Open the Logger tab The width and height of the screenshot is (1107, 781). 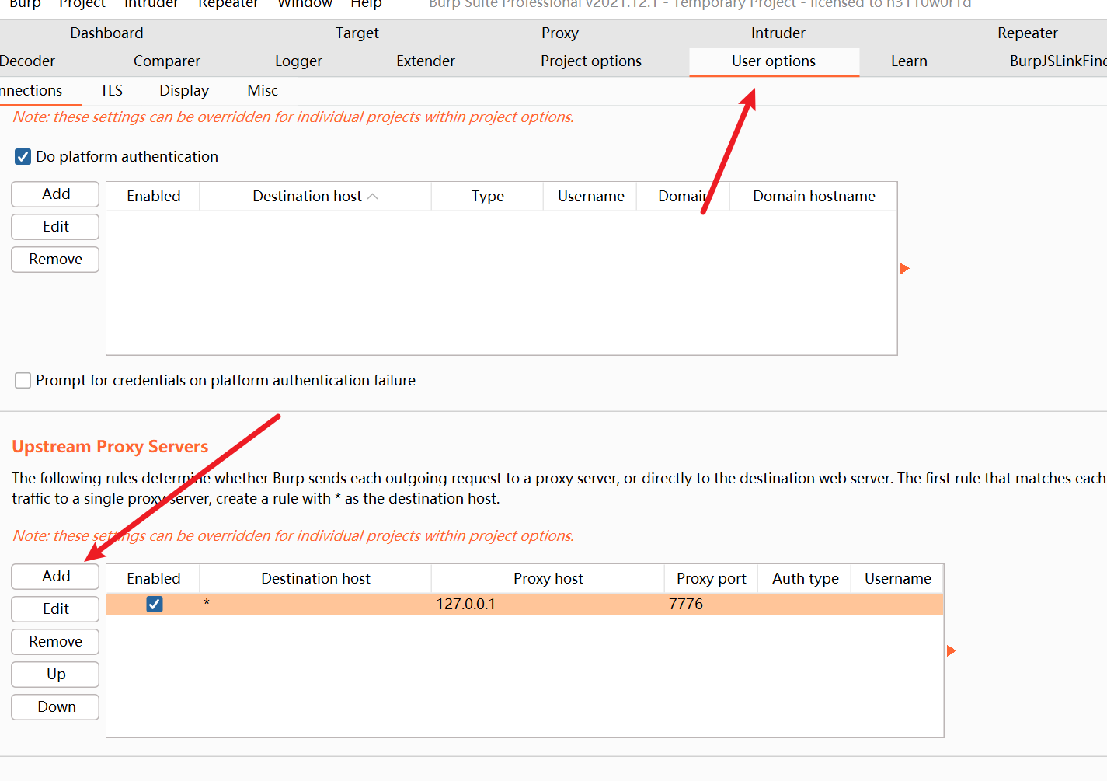(298, 61)
